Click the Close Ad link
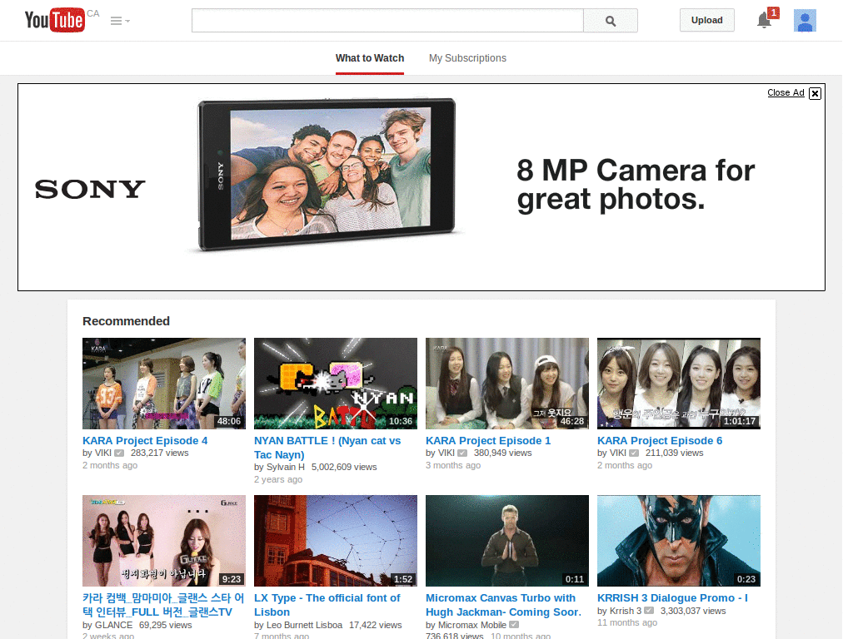This screenshot has width=853, height=639. (786, 92)
